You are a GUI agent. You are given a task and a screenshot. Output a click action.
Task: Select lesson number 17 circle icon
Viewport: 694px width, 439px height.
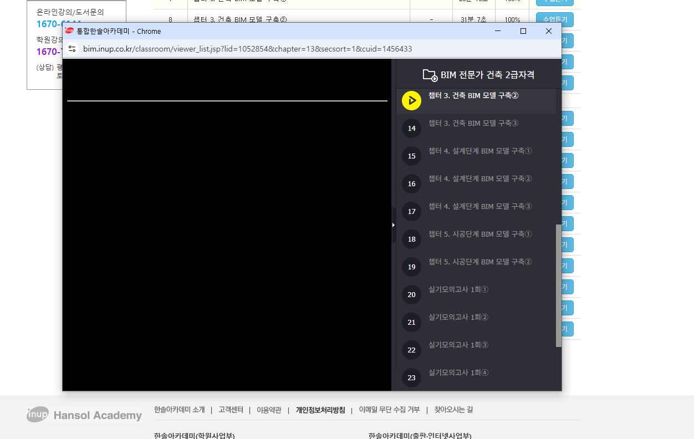(x=411, y=211)
